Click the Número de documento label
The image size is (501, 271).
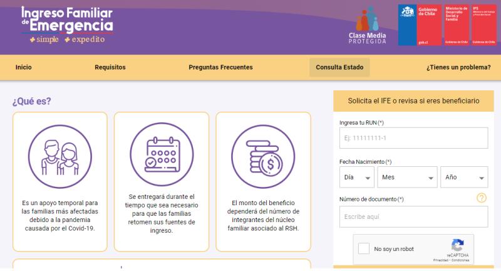(x=371, y=199)
